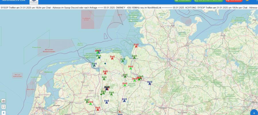Click the orange dot marker at Osnabrück
This screenshot has height=115, width=258.
[x=120, y=112]
